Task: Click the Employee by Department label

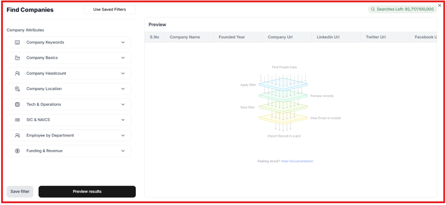Action: [x=50, y=136]
